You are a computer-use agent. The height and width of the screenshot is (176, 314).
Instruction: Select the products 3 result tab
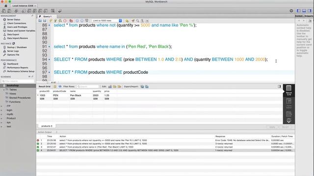47,126
